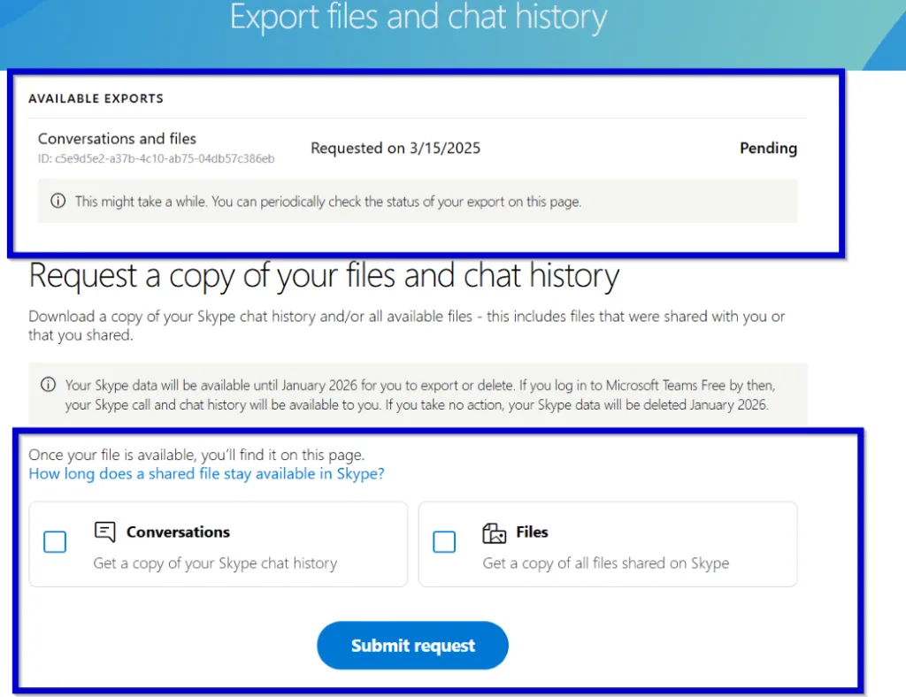Click the Pending status label
This screenshot has width=906, height=697.
(769, 149)
